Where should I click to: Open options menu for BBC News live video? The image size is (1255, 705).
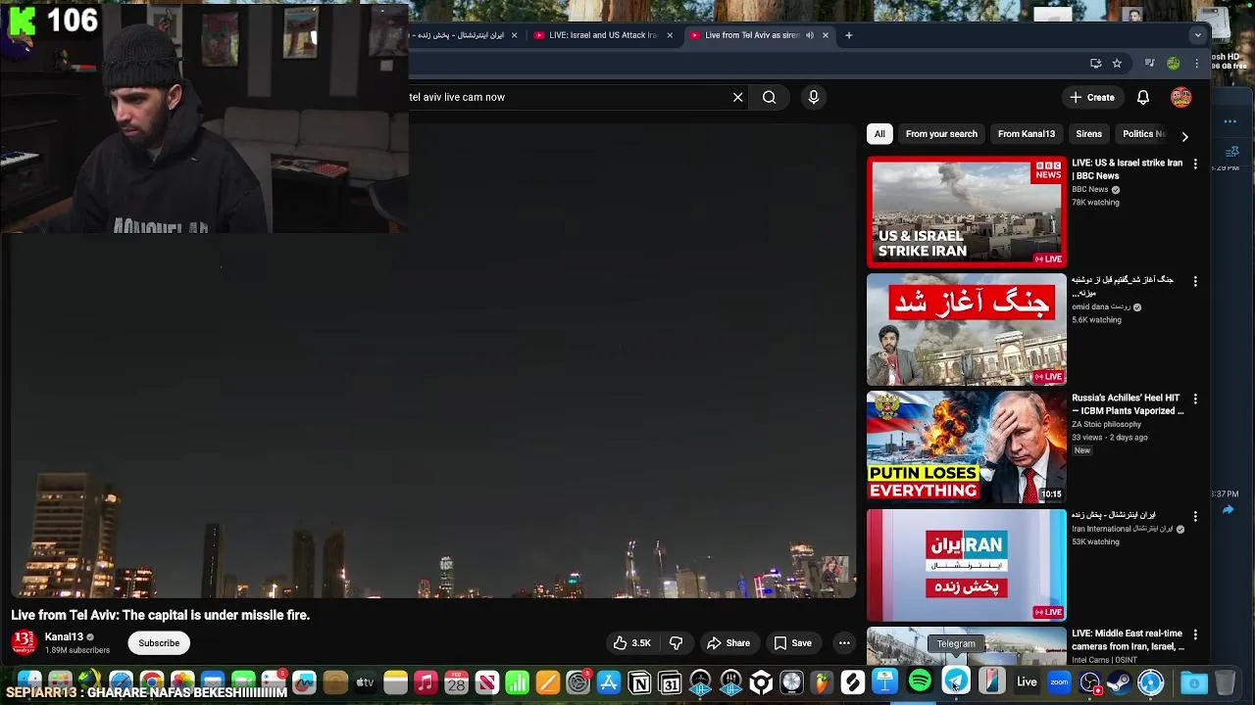(1194, 164)
